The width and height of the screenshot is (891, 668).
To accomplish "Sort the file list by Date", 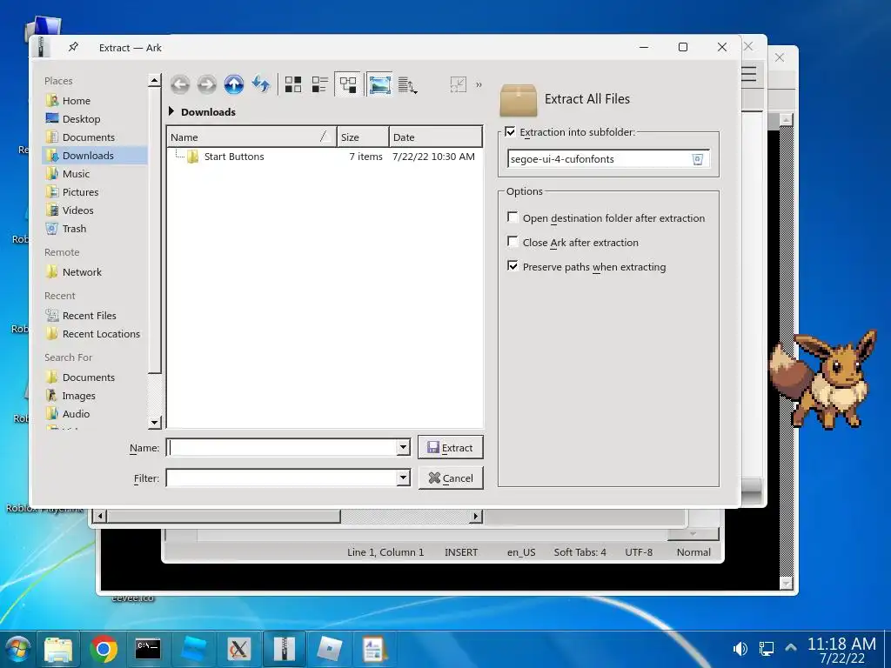I will click(435, 137).
